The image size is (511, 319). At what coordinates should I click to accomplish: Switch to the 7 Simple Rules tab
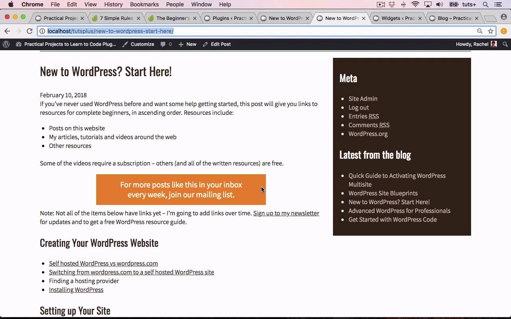coord(116,18)
